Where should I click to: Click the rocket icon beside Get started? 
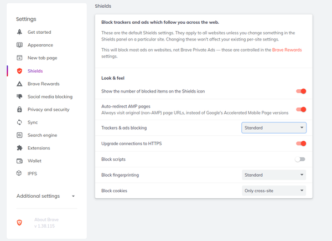[x=20, y=32]
